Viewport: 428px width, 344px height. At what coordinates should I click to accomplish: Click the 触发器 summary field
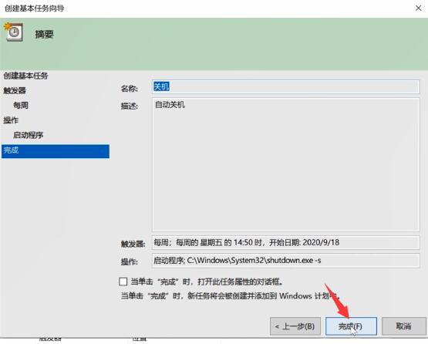click(x=285, y=242)
